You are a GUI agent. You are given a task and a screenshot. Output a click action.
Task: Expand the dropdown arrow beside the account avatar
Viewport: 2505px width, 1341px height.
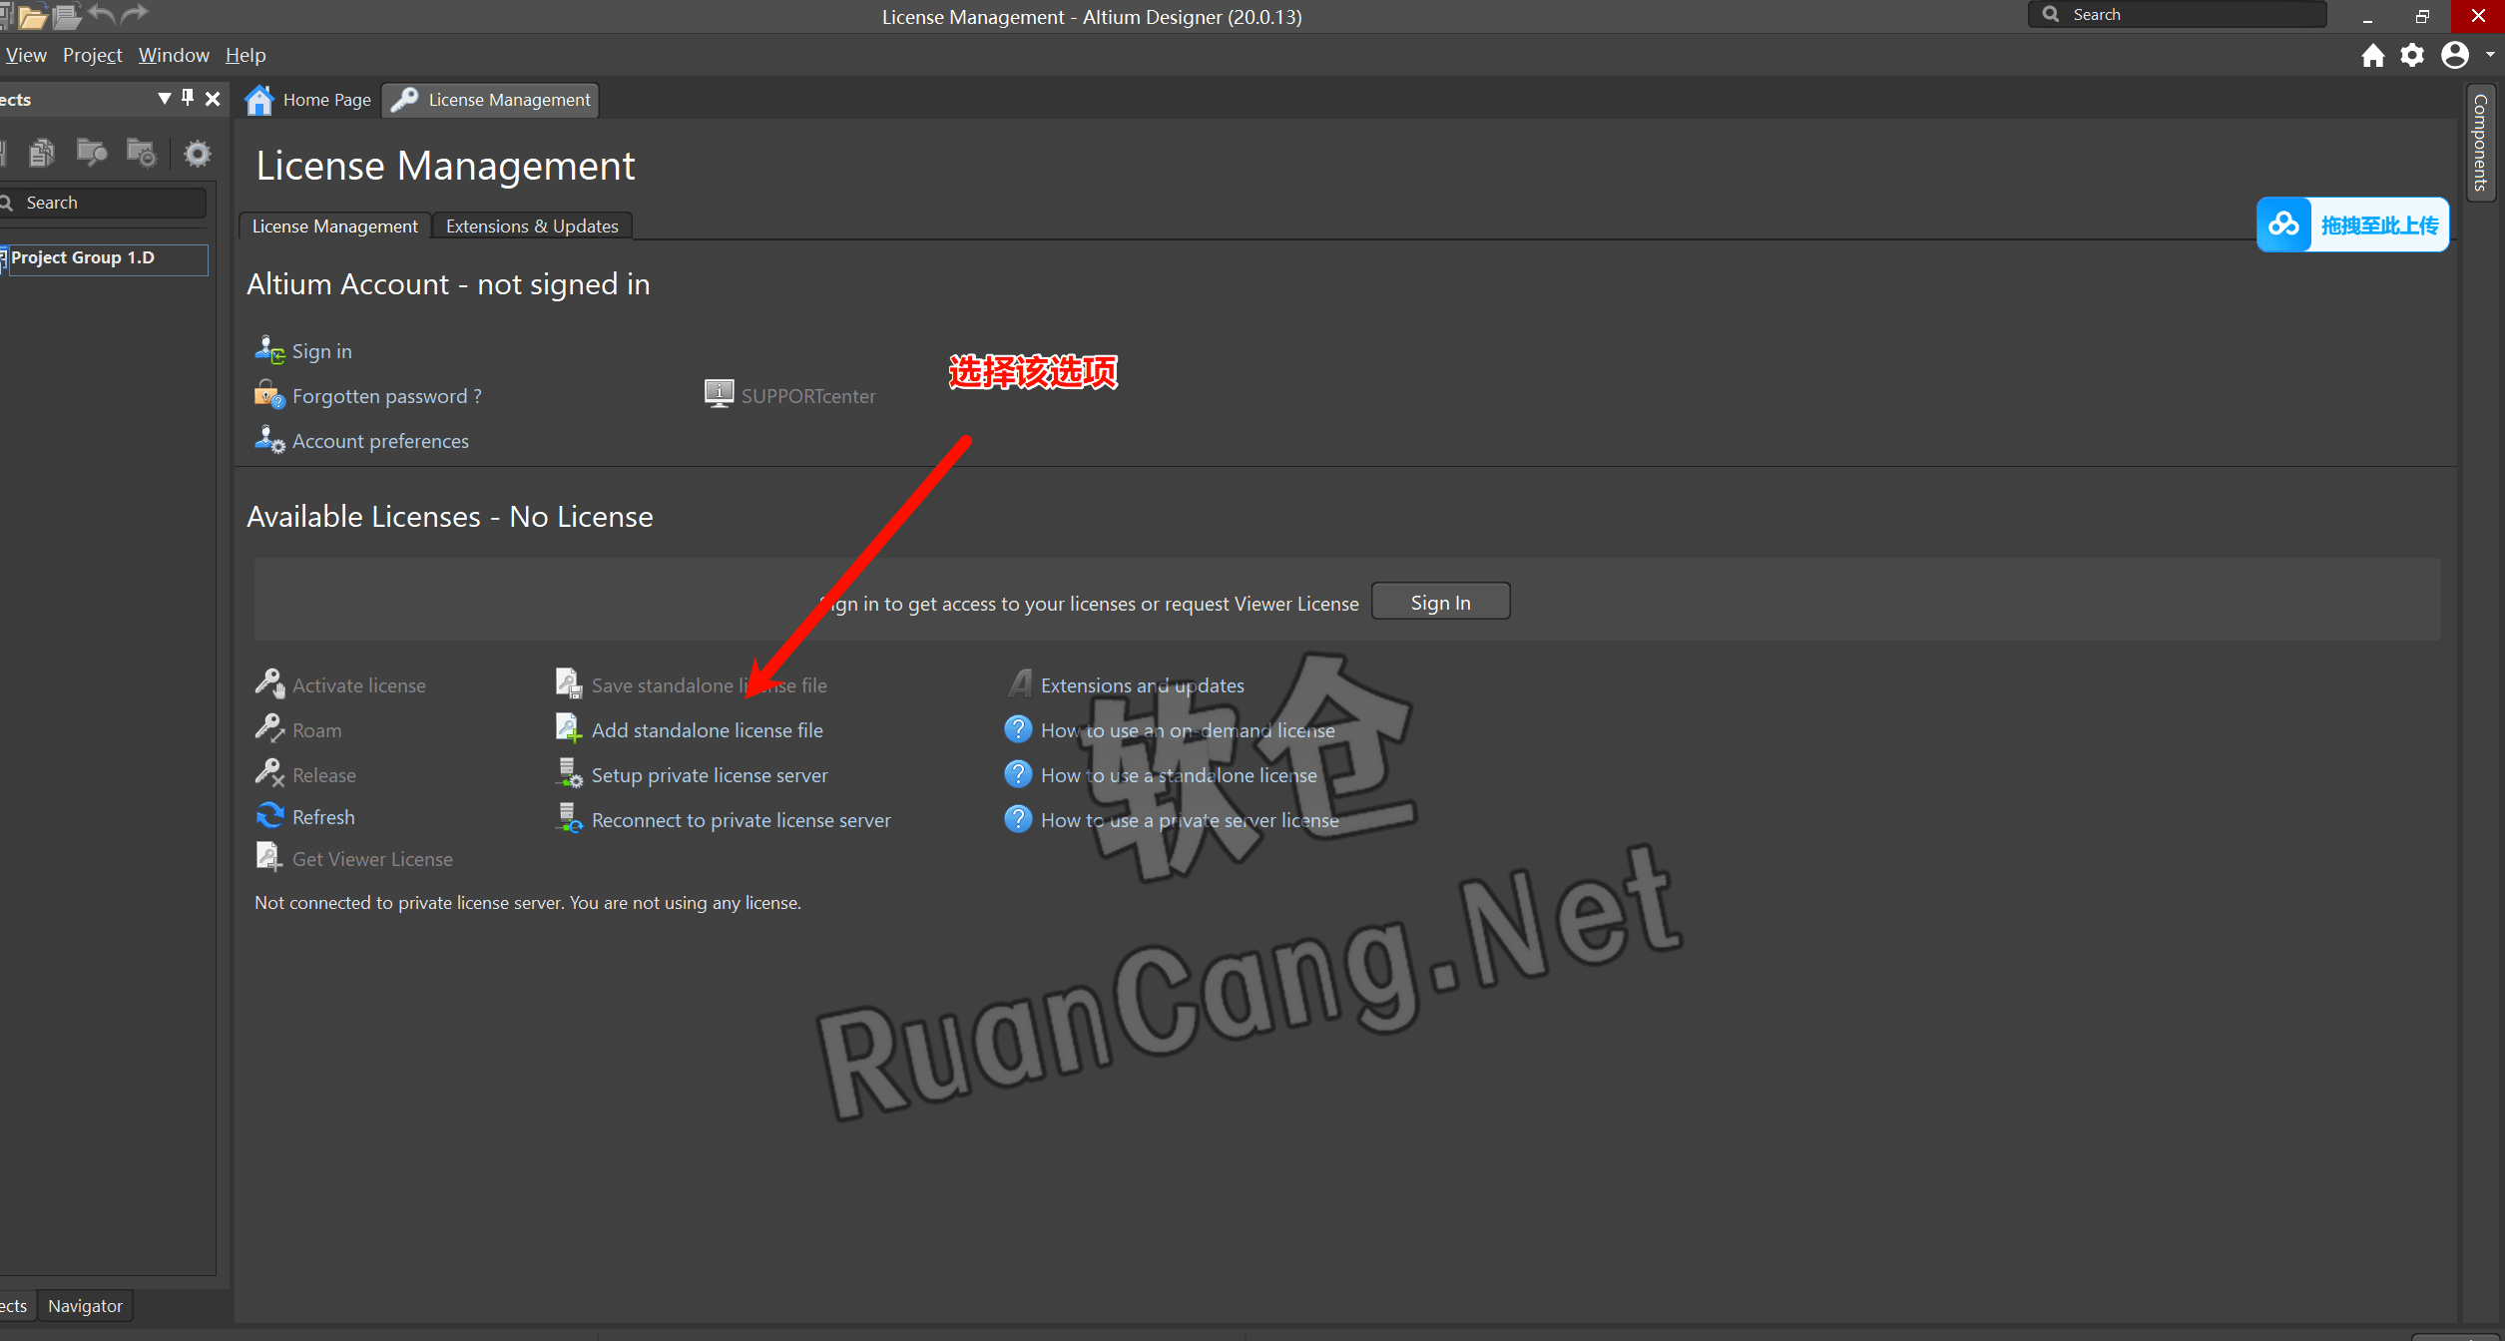pos(2490,55)
